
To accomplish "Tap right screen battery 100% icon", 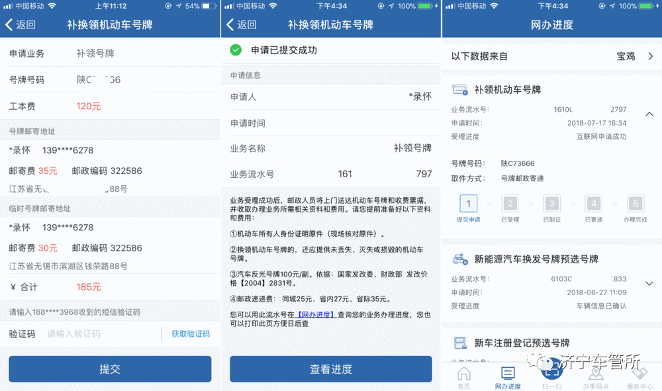I will pyautogui.click(x=646, y=6).
